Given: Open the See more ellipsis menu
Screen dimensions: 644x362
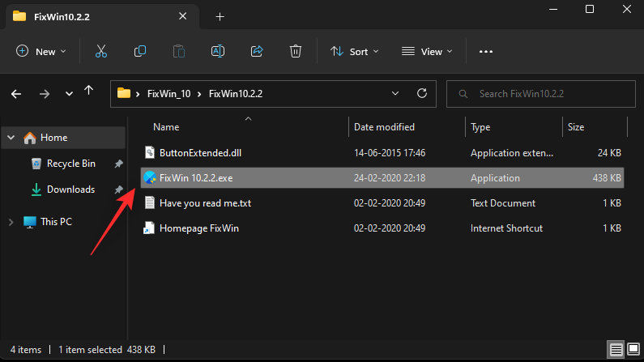Looking at the screenshot, I should tap(486, 51).
